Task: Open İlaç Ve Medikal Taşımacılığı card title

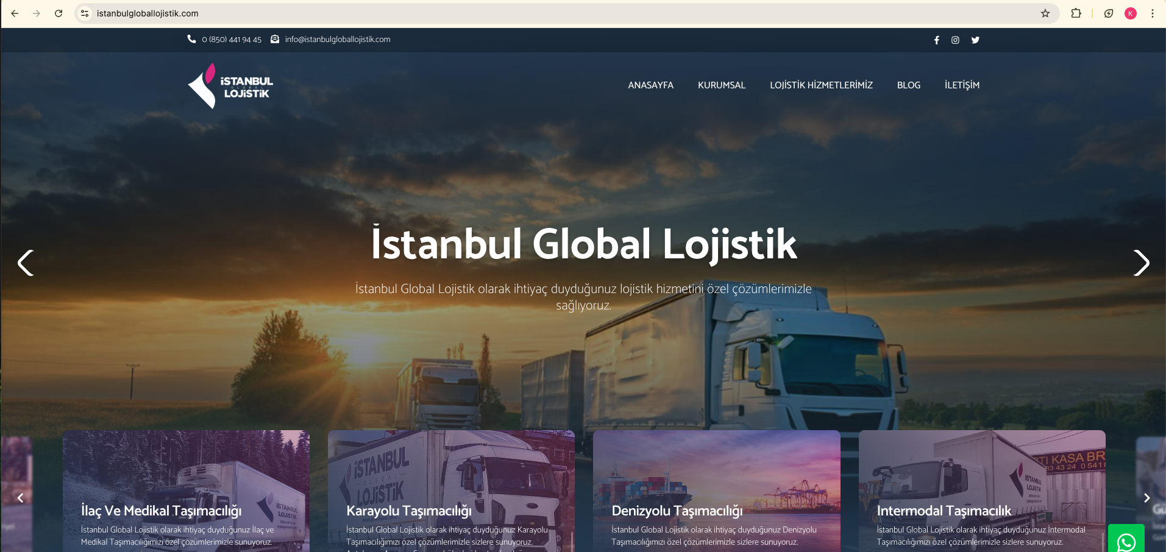Action: pos(162,511)
